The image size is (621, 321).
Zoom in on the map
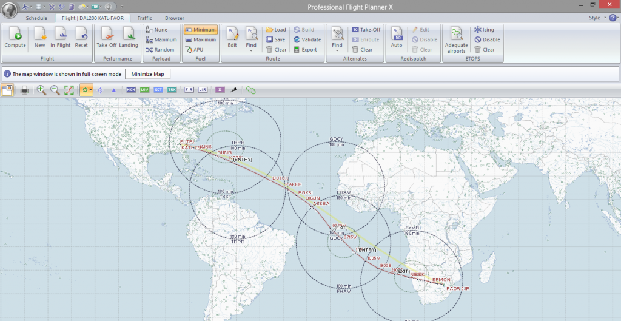tap(41, 90)
